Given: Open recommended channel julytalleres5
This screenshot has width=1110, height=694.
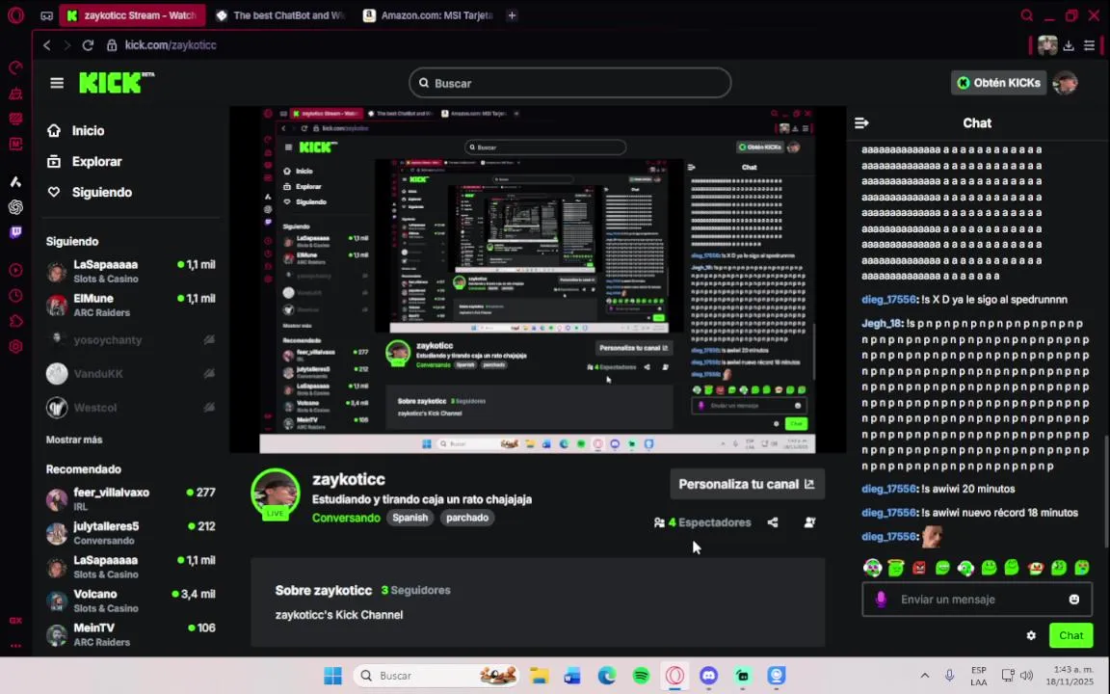Looking at the screenshot, I should tap(131, 533).
